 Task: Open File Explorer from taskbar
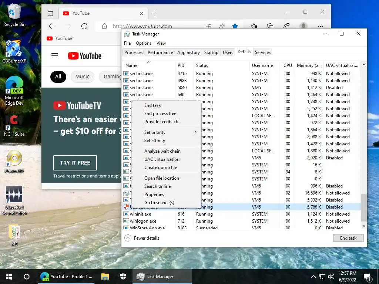point(105,277)
